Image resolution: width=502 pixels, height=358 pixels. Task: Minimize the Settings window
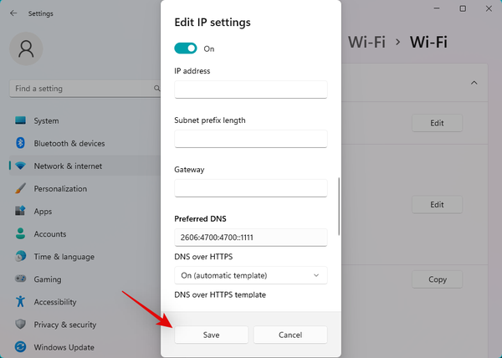click(437, 8)
